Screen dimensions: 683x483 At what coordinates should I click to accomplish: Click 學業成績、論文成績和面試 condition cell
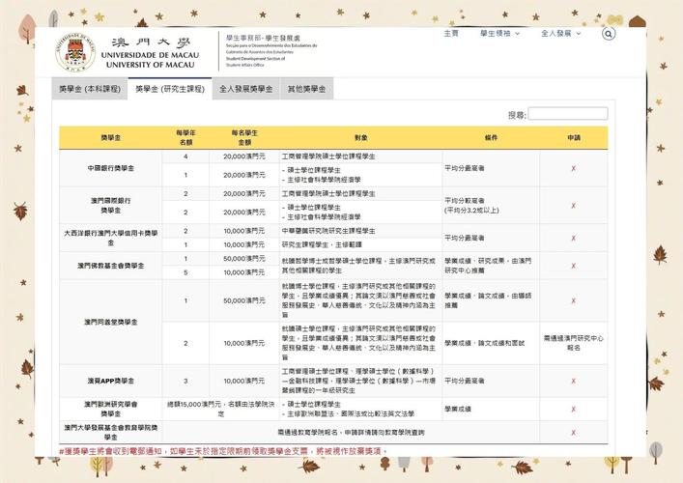click(x=491, y=343)
